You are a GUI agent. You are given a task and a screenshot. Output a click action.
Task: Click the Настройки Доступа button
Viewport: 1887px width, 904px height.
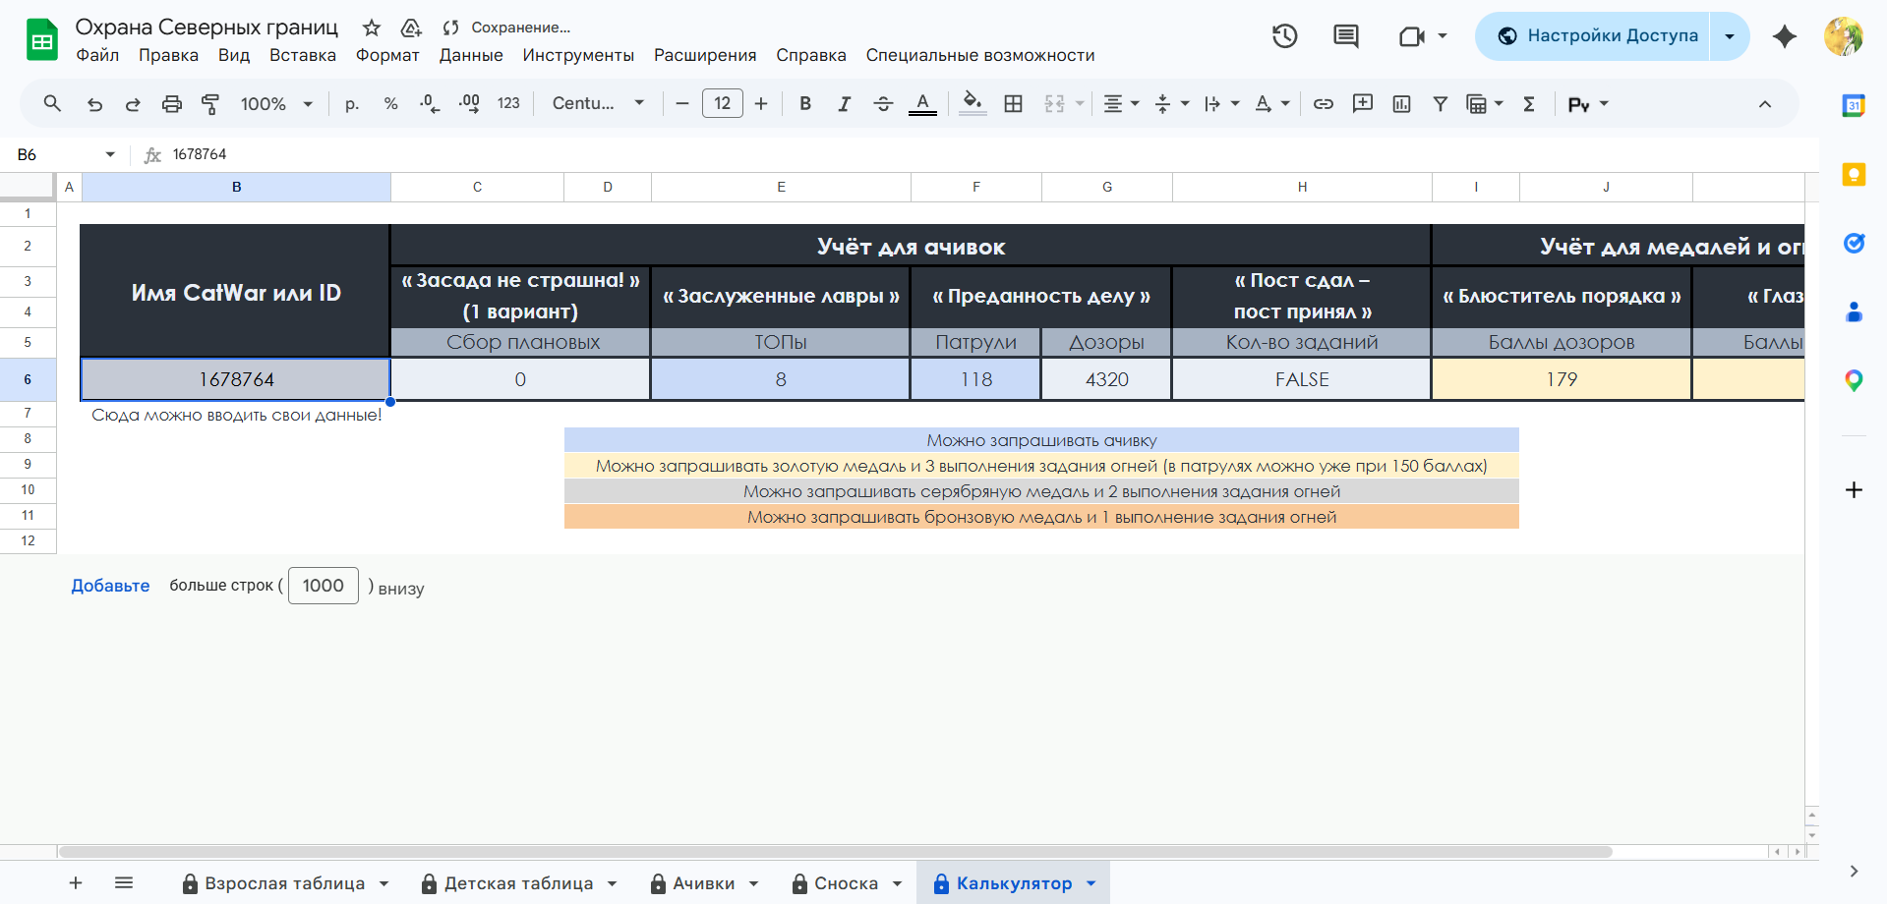point(1598,36)
